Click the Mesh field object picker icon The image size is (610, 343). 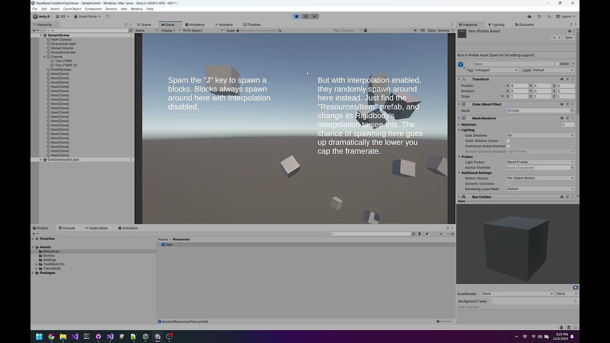tap(572, 110)
